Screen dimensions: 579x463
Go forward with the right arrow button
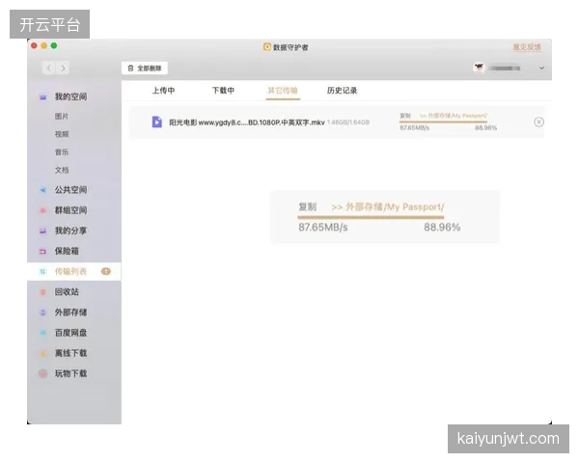[x=63, y=68]
